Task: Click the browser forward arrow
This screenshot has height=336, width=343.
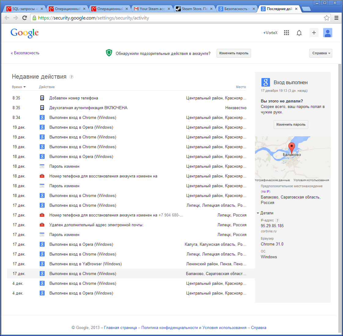Action: [16, 18]
